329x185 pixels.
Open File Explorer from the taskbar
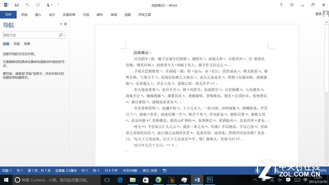point(133,180)
